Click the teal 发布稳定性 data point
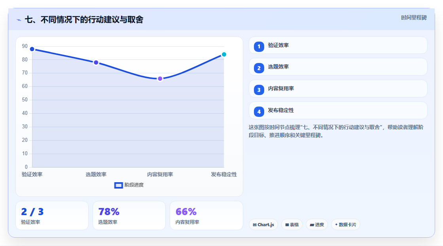Viewport: 443px width, 246px height. tap(224, 54)
